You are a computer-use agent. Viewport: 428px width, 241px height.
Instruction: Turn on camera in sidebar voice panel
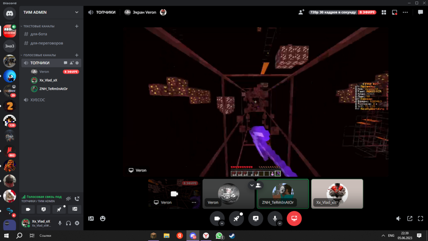tap(28, 209)
